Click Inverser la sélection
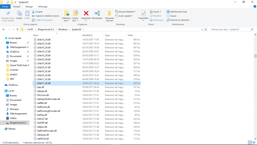Image resolution: width=257 pixels, height=145 pixels. coord(178,20)
